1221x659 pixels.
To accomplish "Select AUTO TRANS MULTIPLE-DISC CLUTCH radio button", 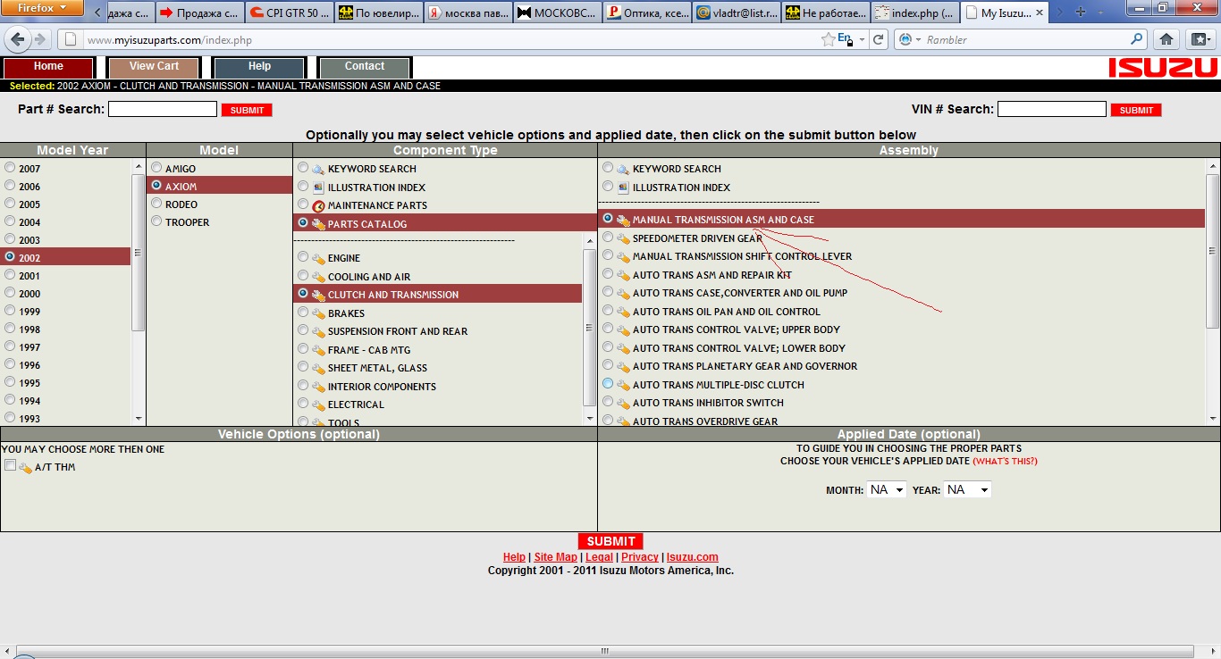I will tap(608, 384).
